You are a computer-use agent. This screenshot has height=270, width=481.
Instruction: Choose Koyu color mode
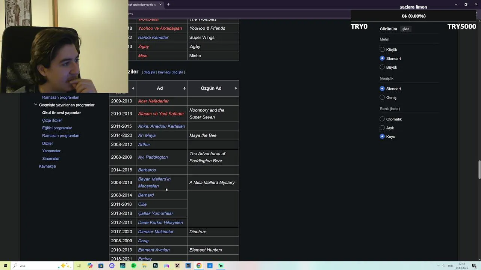(382, 136)
